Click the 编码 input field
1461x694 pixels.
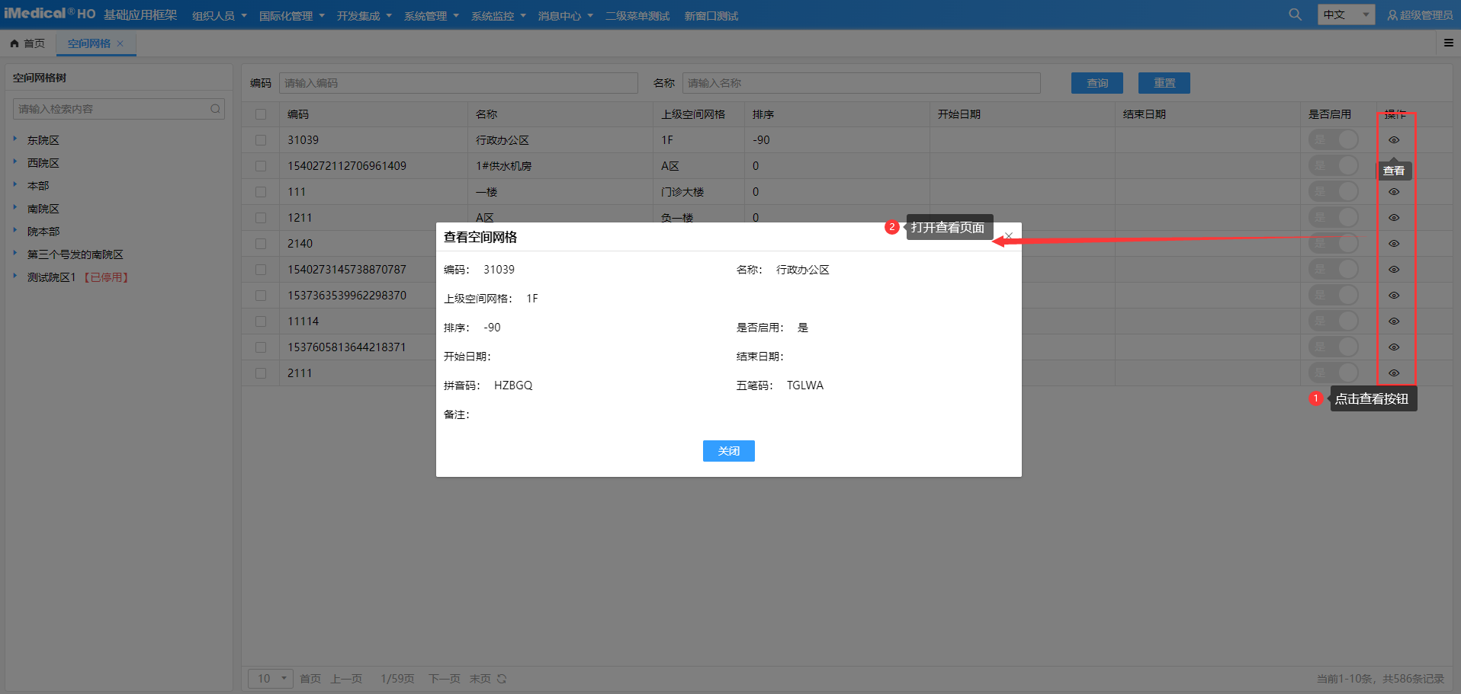click(458, 83)
